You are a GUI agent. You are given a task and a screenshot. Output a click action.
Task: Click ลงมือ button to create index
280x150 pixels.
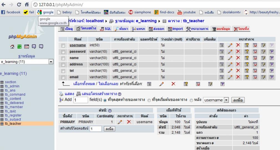[109, 129]
